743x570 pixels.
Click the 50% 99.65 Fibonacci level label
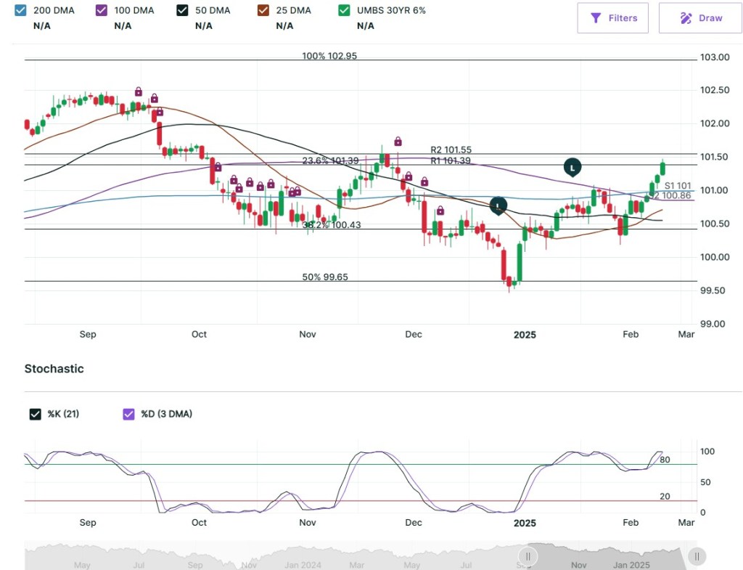pos(325,277)
